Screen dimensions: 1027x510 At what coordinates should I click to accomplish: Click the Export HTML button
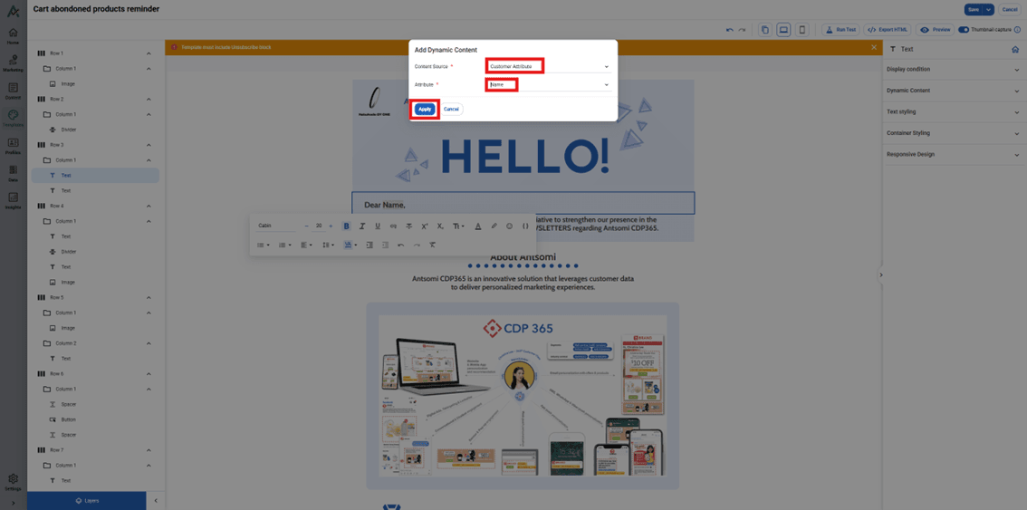point(888,30)
